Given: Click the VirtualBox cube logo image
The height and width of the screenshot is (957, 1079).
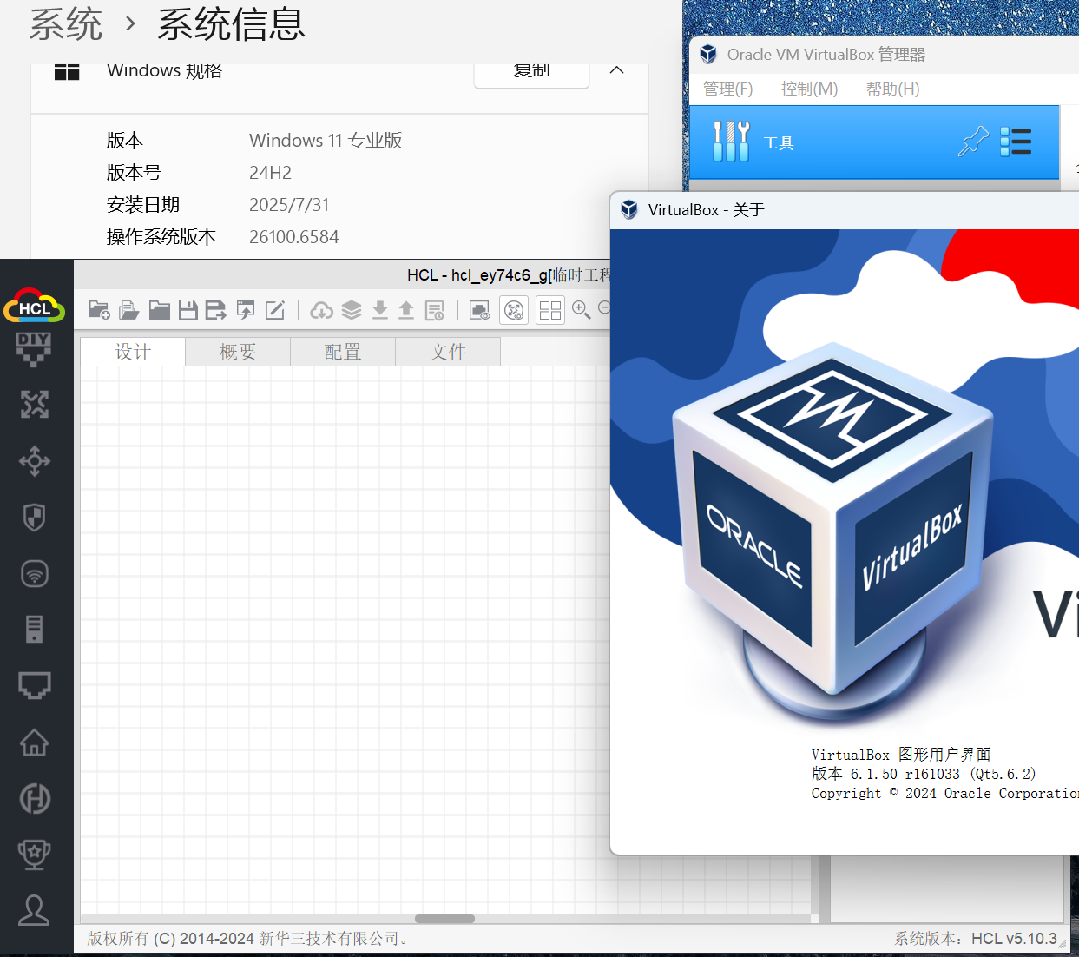Looking at the screenshot, I should [x=833, y=534].
